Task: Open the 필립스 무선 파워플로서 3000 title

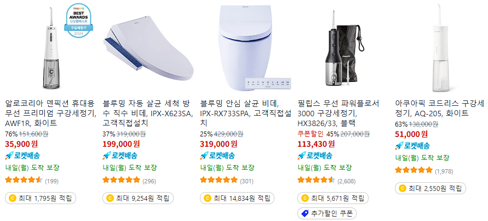Action: pos(338,113)
